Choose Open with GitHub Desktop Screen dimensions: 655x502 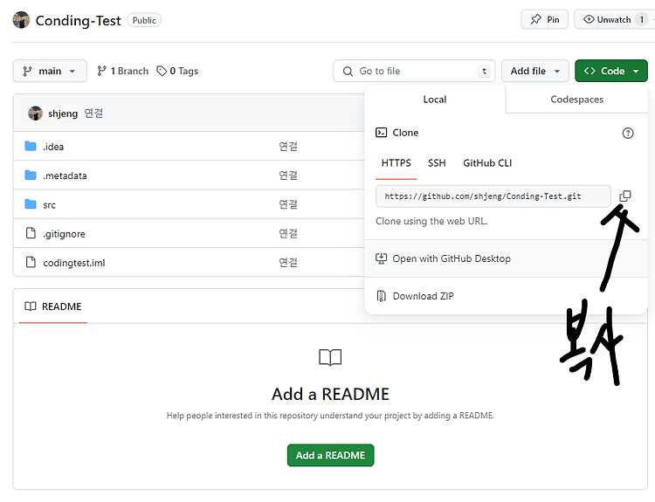(506, 258)
